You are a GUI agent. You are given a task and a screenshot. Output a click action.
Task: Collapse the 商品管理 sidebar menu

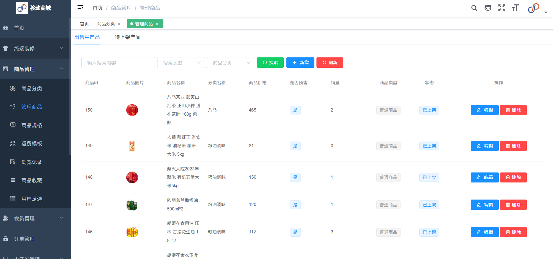pyautogui.click(x=35, y=69)
